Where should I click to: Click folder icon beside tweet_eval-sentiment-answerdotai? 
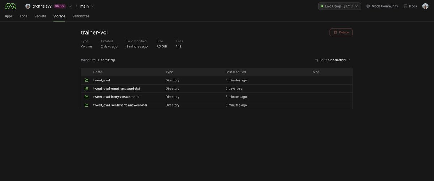[x=86, y=105]
